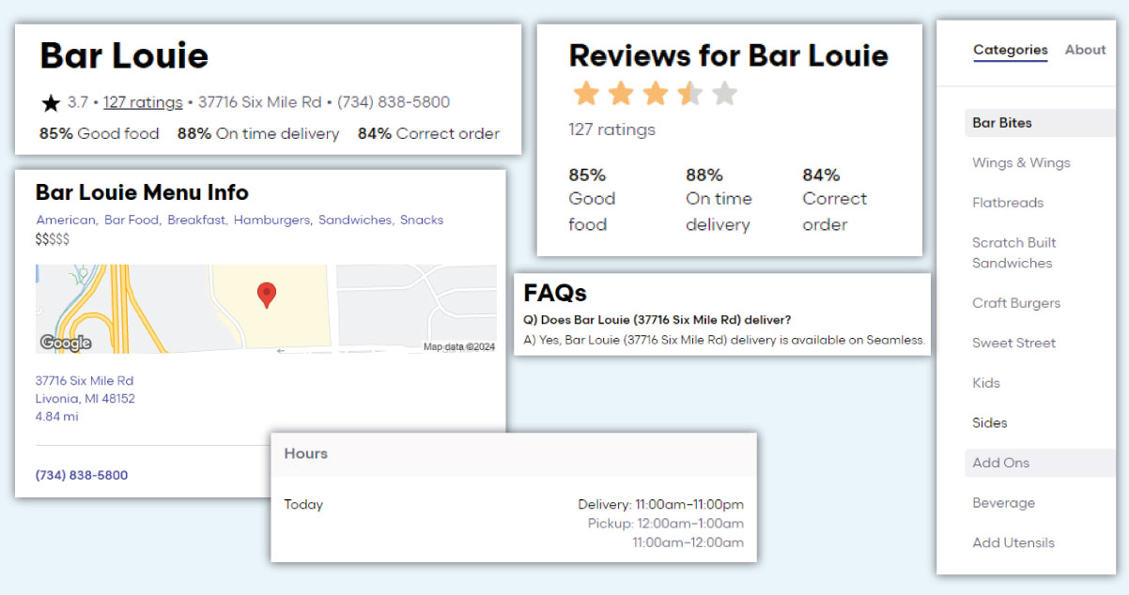Click the Reviews for Bar Louie heading

(729, 55)
